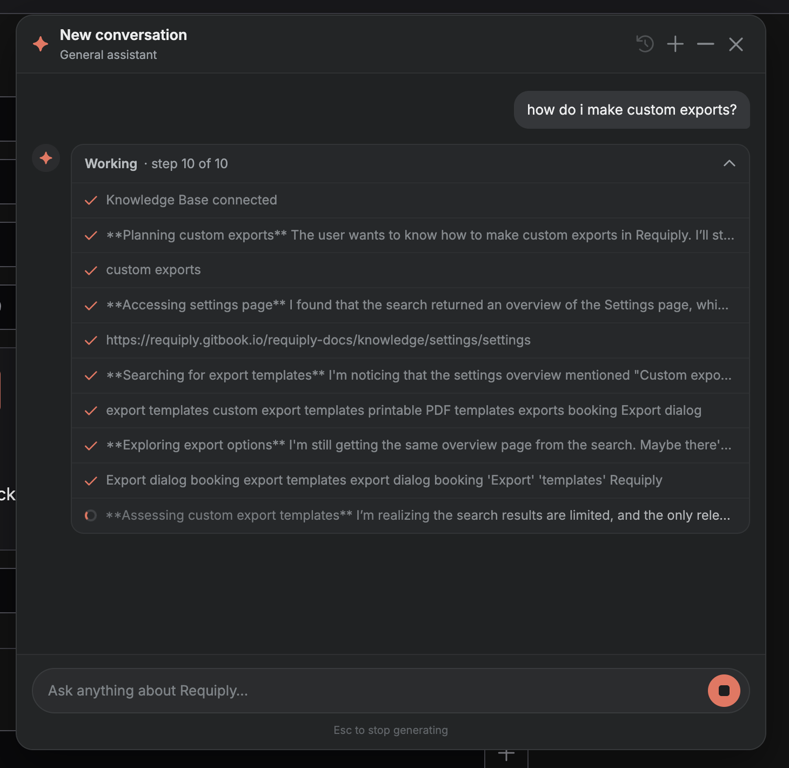The image size is (789, 768).
Task: Click the in-progress Assessing custom export templates step
Action: (x=410, y=515)
